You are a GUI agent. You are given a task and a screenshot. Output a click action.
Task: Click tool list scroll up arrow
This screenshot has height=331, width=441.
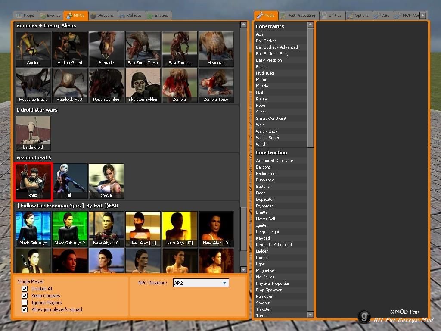click(310, 25)
